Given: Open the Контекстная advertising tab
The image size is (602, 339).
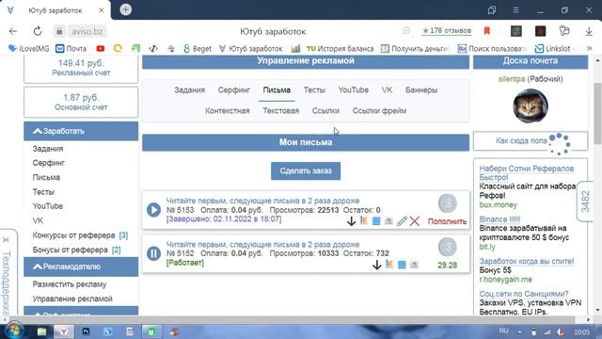Looking at the screenshot, I should click(228, 111).
